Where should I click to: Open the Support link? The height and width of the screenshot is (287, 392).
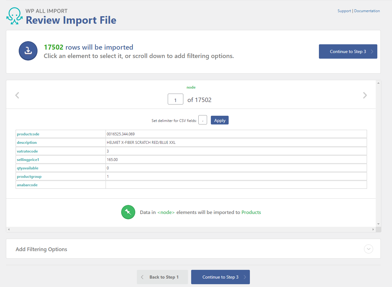click(x=344, y=11)
